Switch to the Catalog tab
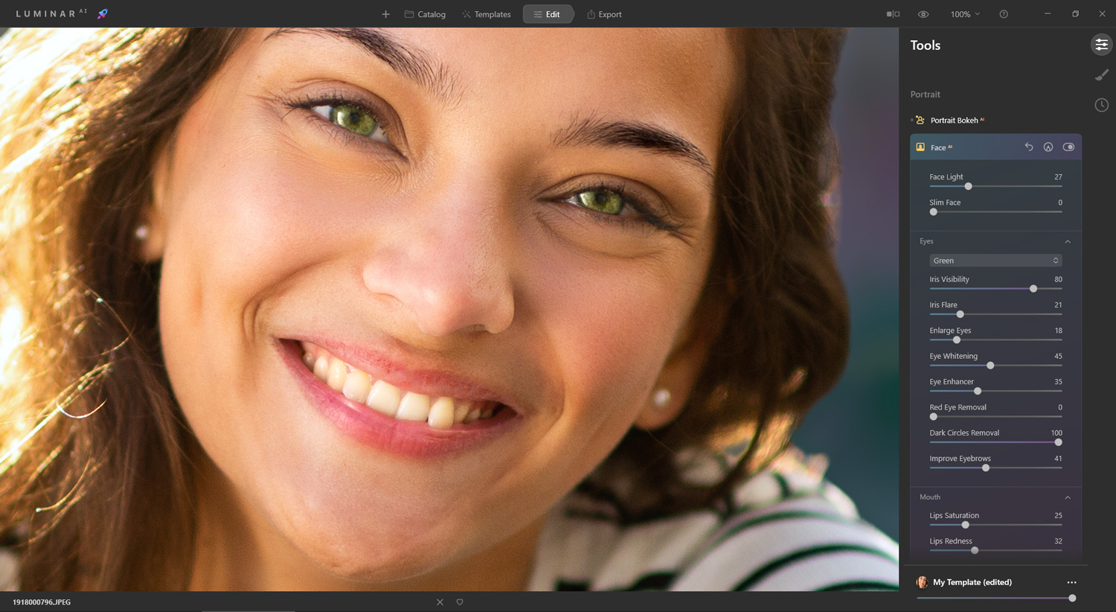This screenshot has width=1116, height=612. [x=425, y=14]
